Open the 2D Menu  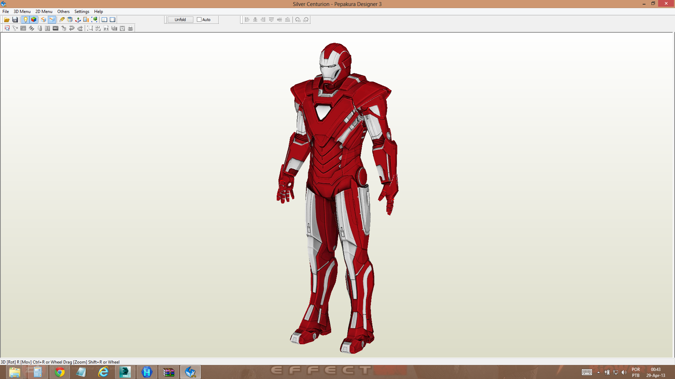tap(44, 12)
